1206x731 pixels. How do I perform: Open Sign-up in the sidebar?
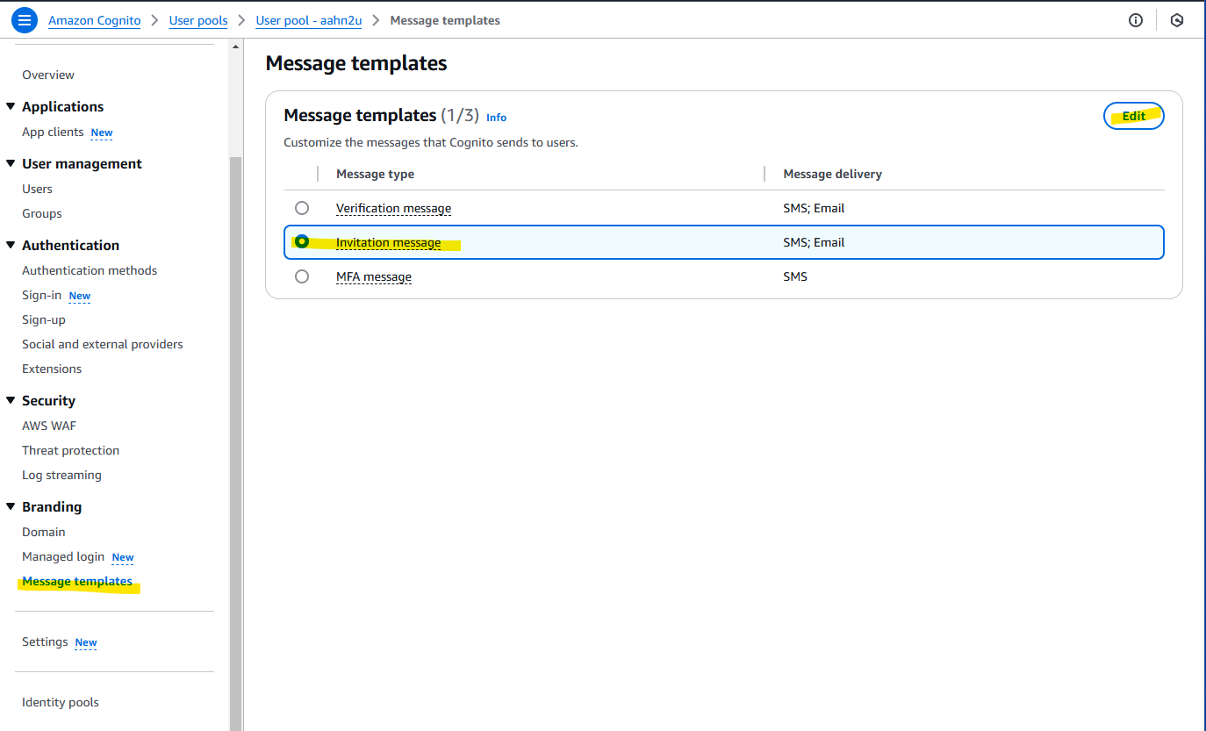click(x=44, y=319)
